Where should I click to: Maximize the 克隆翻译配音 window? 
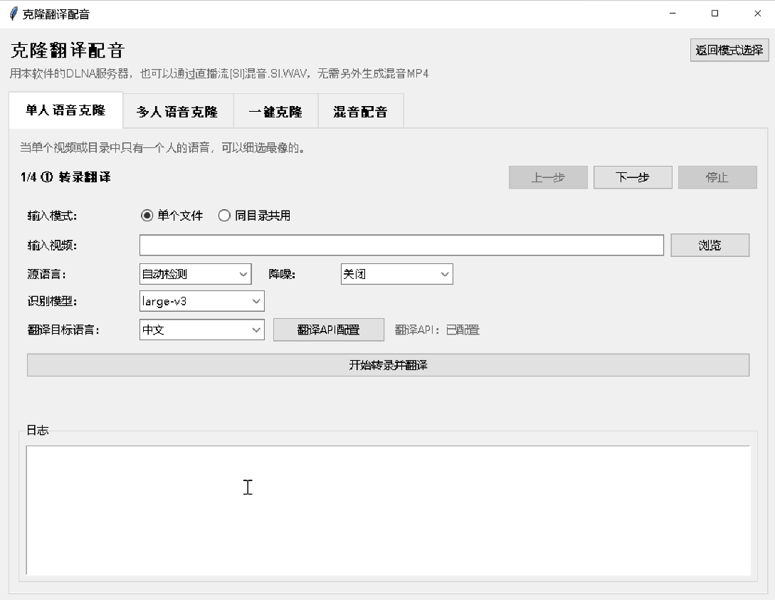coord(715,14)
